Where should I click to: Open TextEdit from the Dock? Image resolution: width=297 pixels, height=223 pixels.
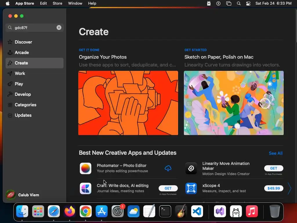click(149, 211)
